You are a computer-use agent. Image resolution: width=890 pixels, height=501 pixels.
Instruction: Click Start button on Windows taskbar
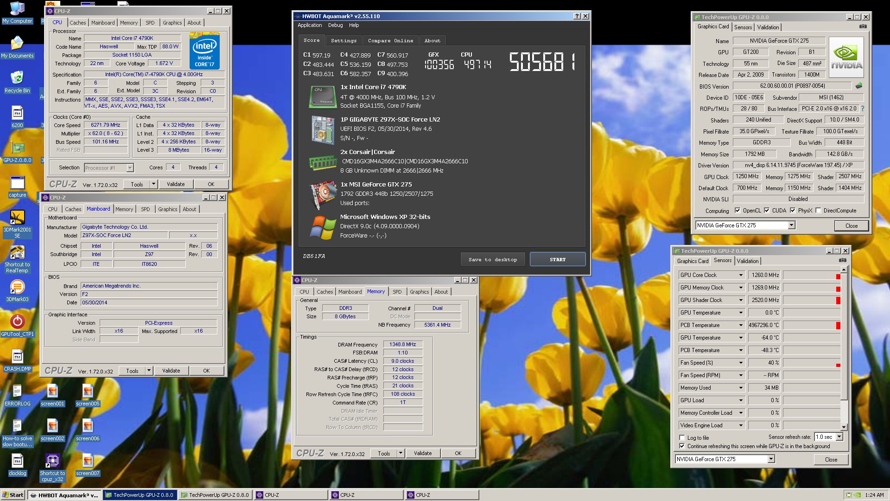click(x=13, y=495)
